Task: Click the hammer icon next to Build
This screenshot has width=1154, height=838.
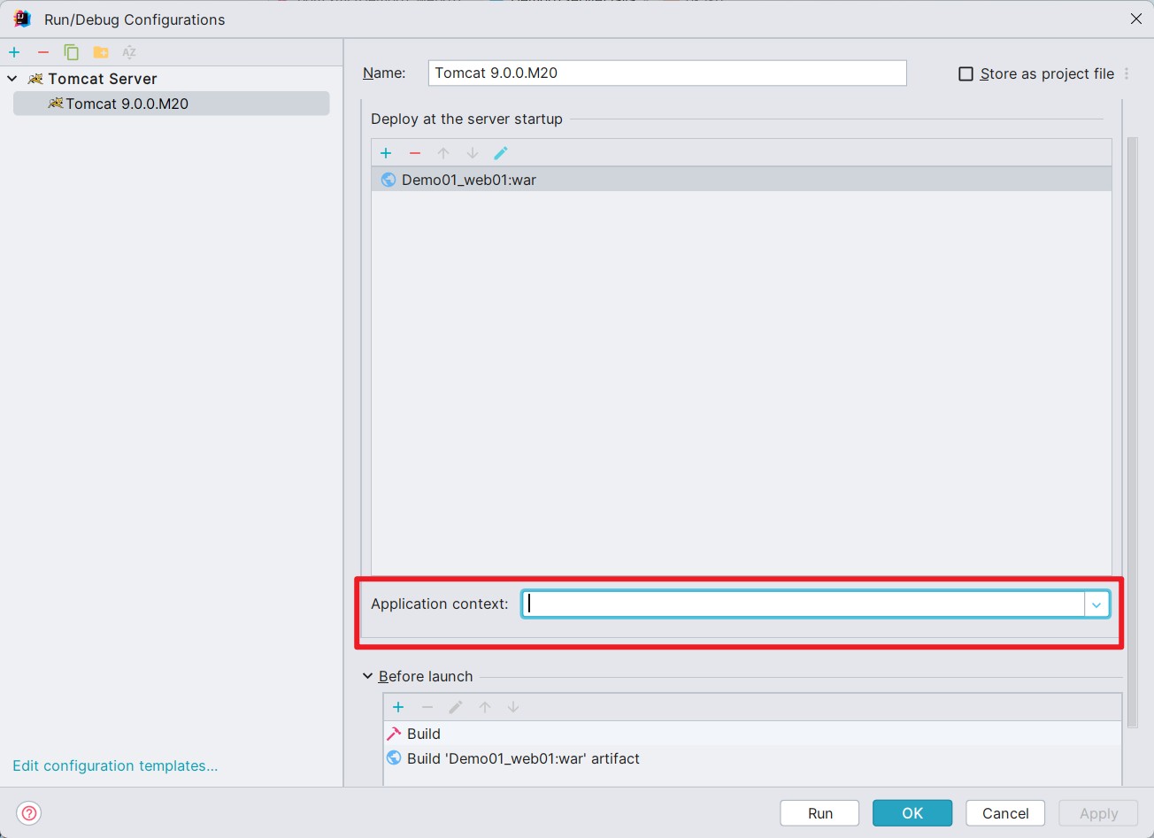Action: pos(394,734)
